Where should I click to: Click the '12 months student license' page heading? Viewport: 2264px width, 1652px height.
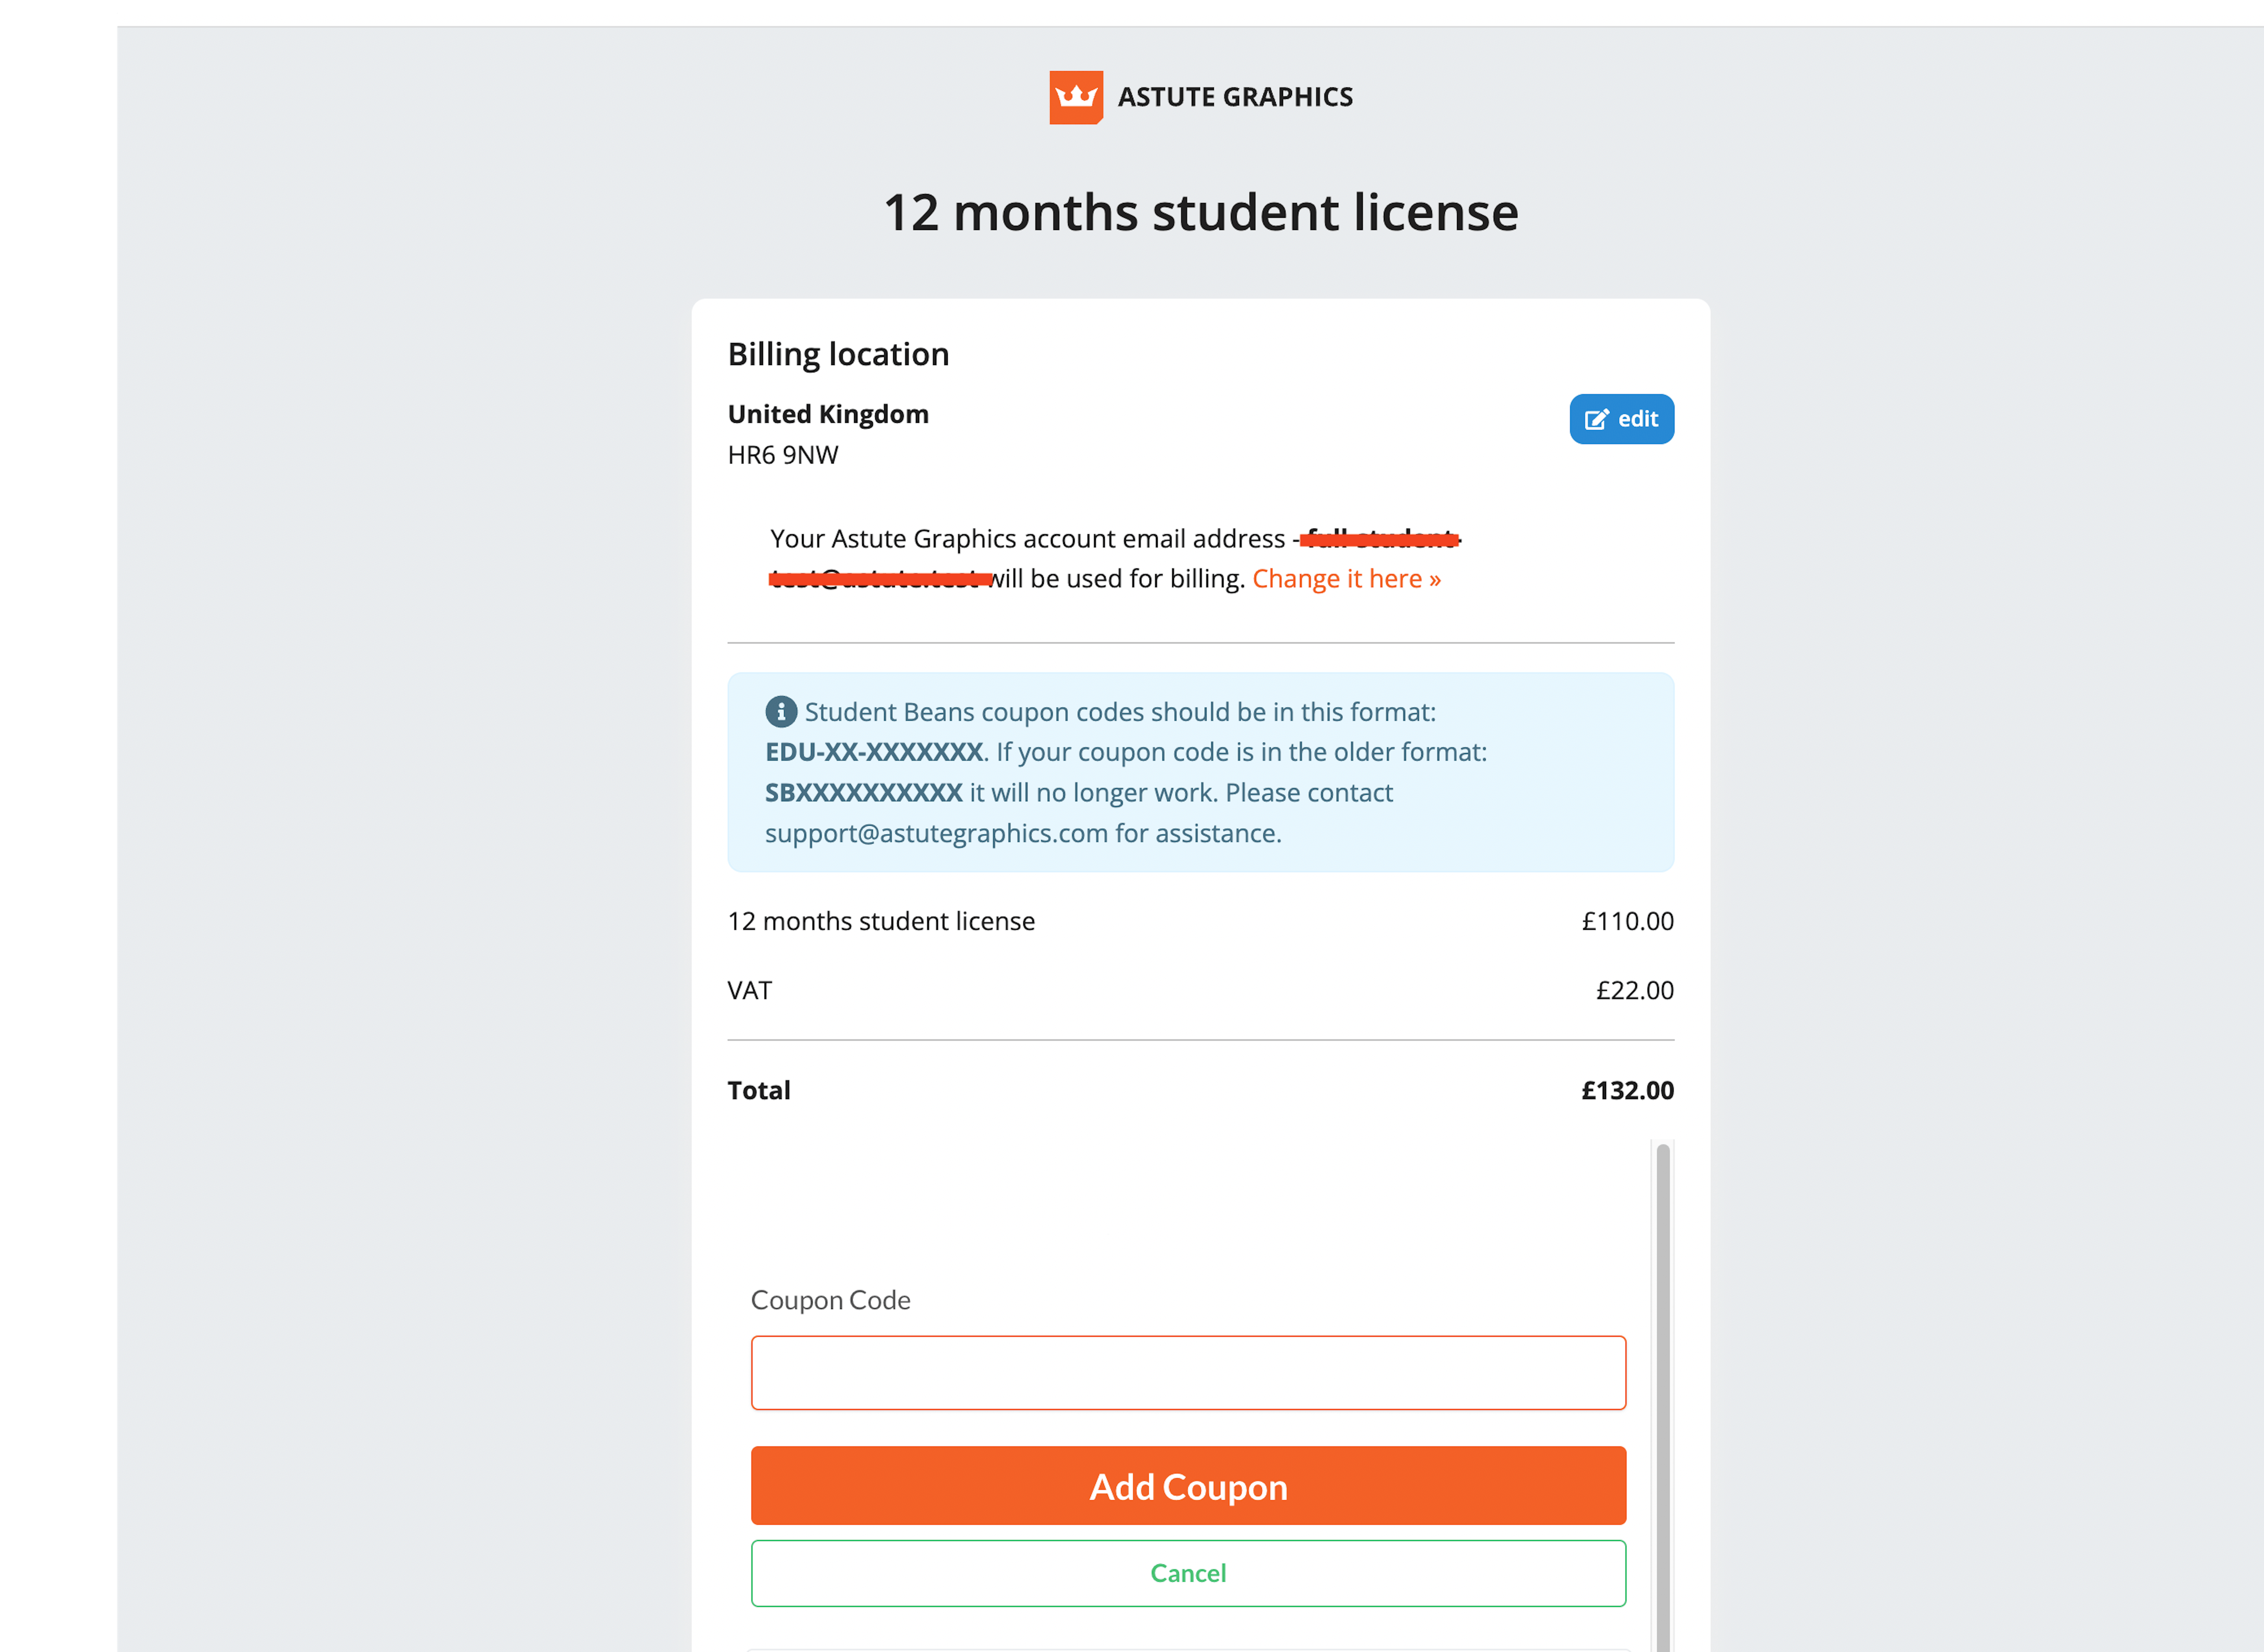pyautogui.click(x=1200, y=212)
